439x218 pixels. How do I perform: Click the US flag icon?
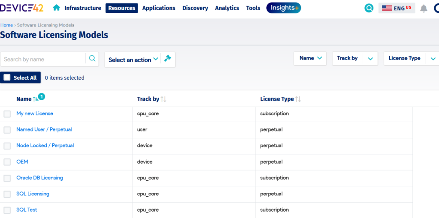(387, 8)
